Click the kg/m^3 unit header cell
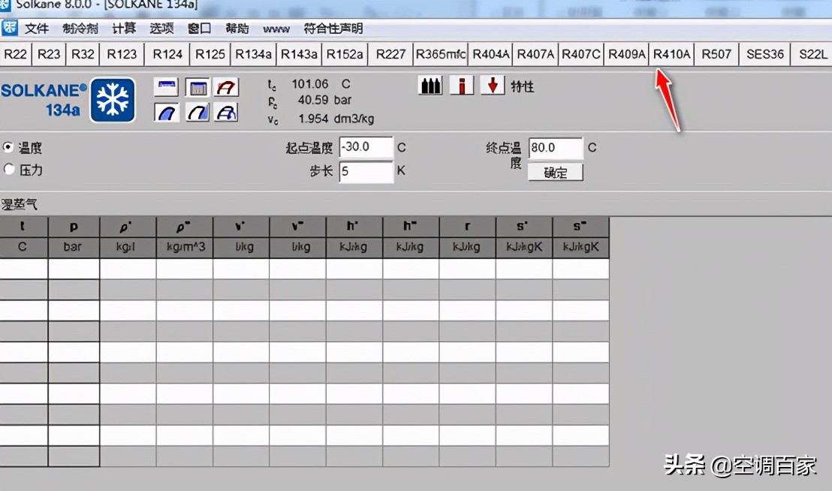 point(185,247)
